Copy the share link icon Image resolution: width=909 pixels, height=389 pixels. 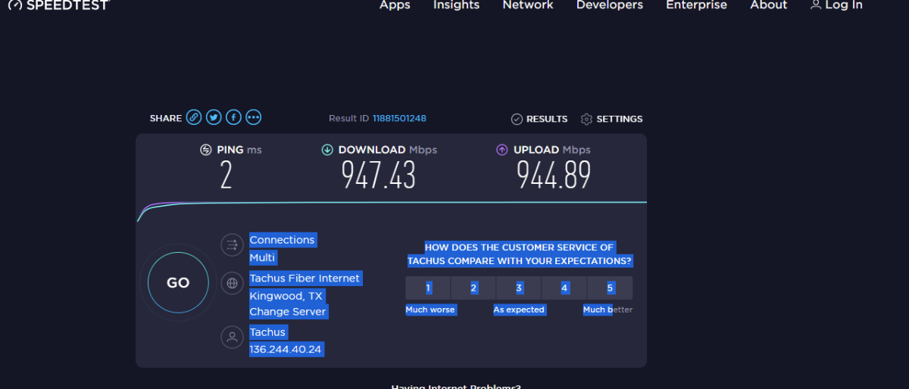click(x=194, y=117)
